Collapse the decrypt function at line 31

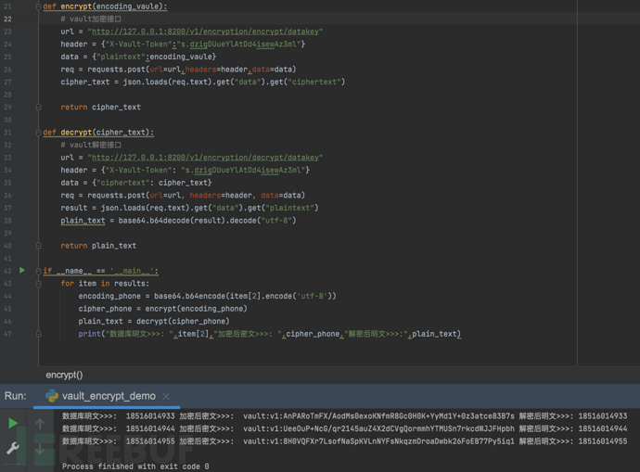[38, 133]
